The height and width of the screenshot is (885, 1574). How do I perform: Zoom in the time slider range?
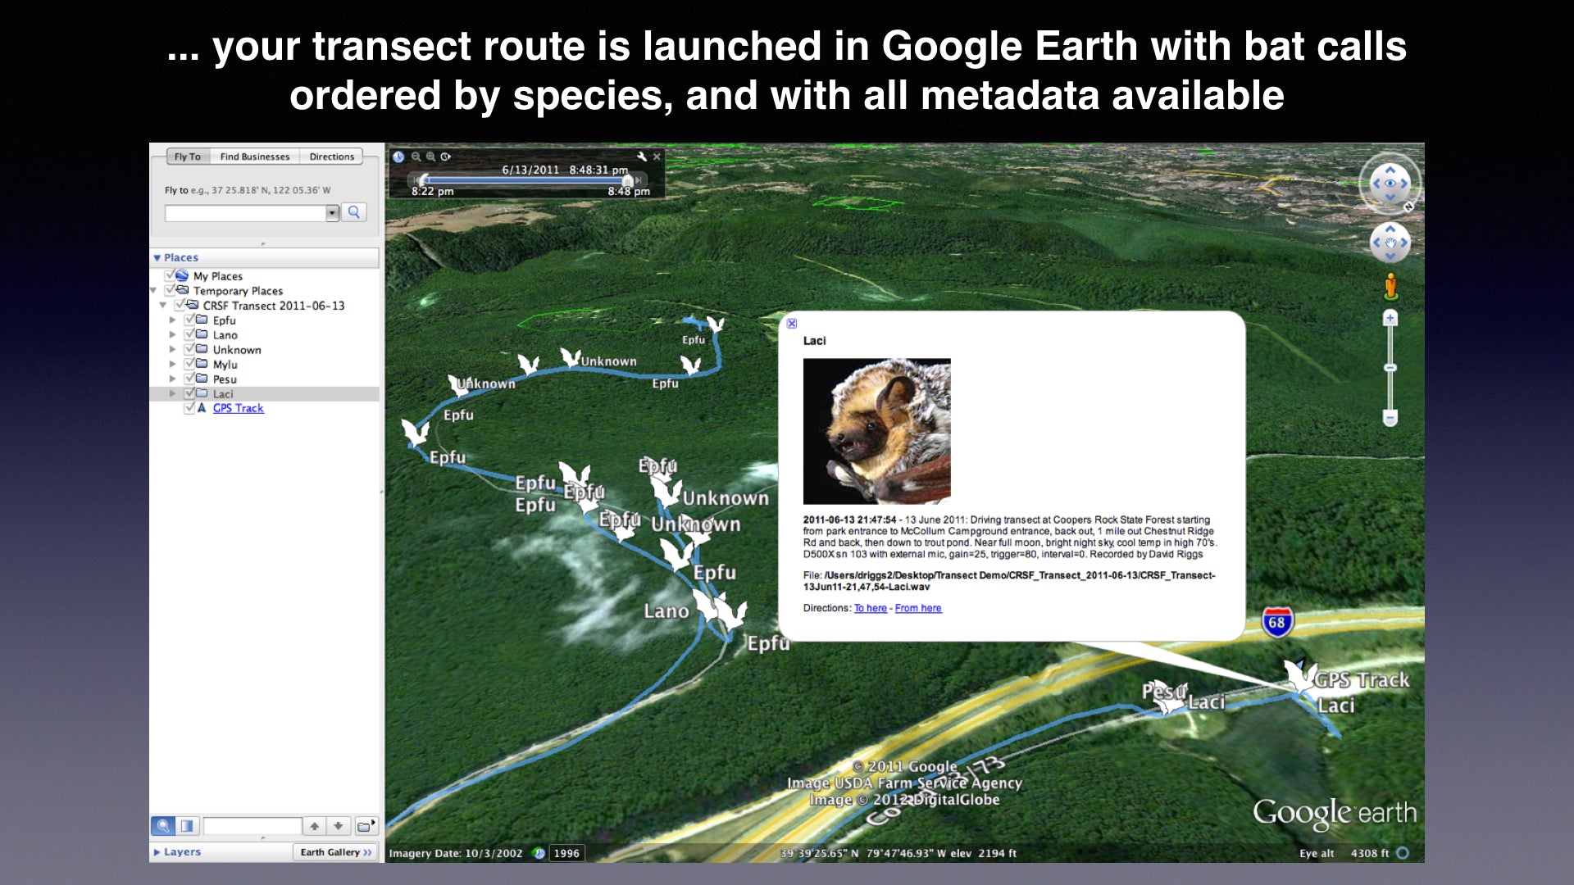coord(430,157)
